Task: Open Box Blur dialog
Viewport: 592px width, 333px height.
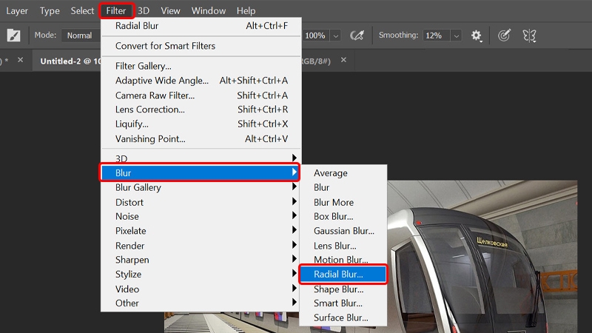Action: pyautogui.click(x=343, y=216)
